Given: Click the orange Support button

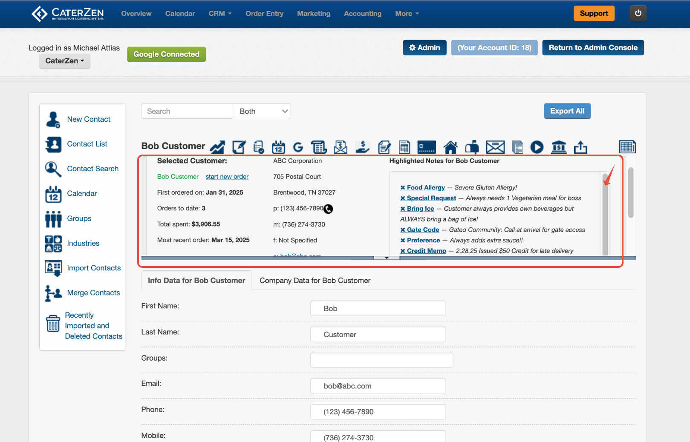Looking at the screenshot, I should point(594,13).
